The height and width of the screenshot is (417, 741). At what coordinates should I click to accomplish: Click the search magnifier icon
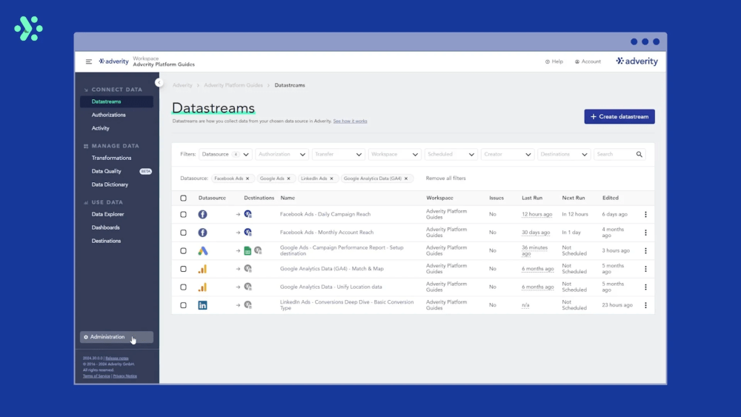click(639, 154)
